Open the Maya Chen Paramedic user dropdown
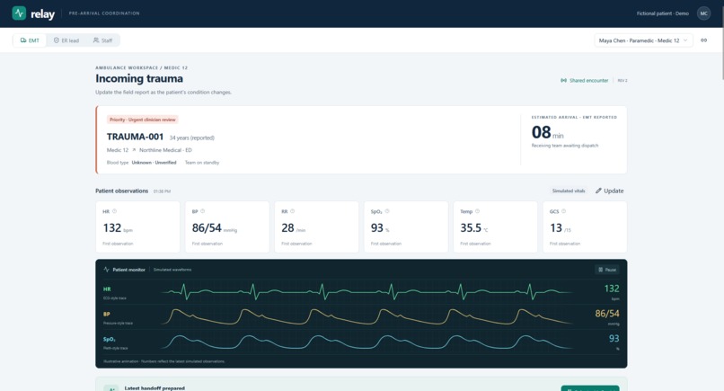Viewport: 724px width, 391px height. [x=643, y=40]
